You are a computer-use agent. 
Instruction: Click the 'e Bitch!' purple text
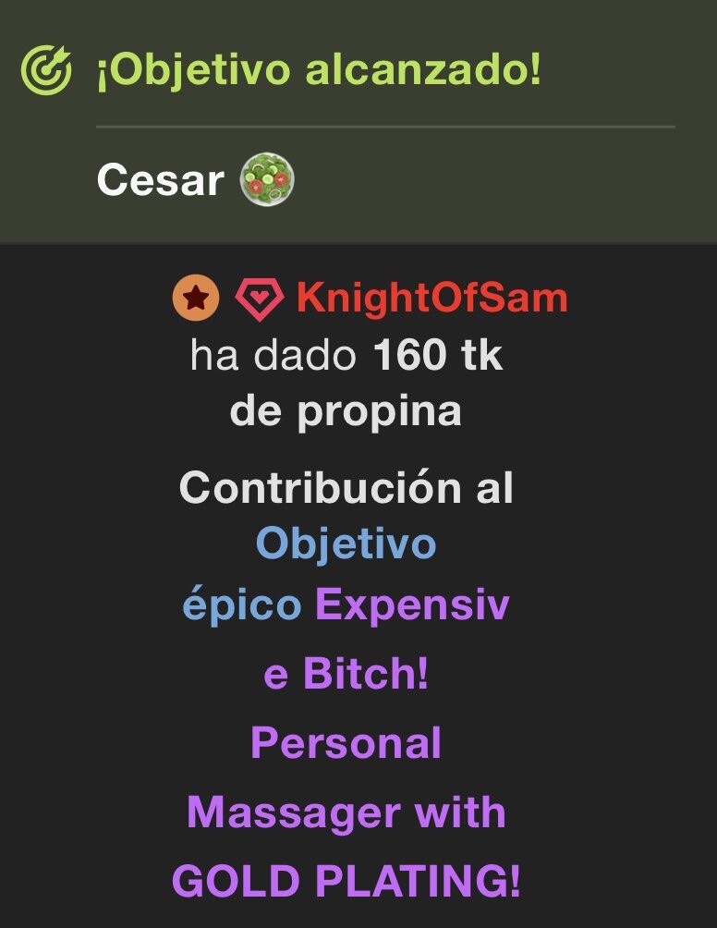(346, 674)
